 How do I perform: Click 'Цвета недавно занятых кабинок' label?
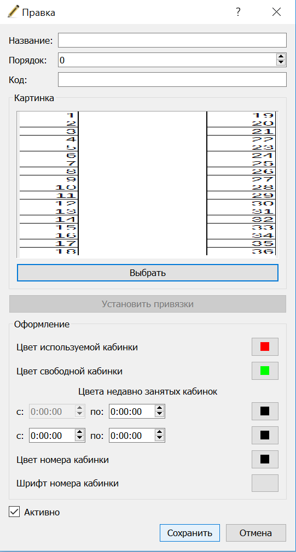tap(148, 391)
